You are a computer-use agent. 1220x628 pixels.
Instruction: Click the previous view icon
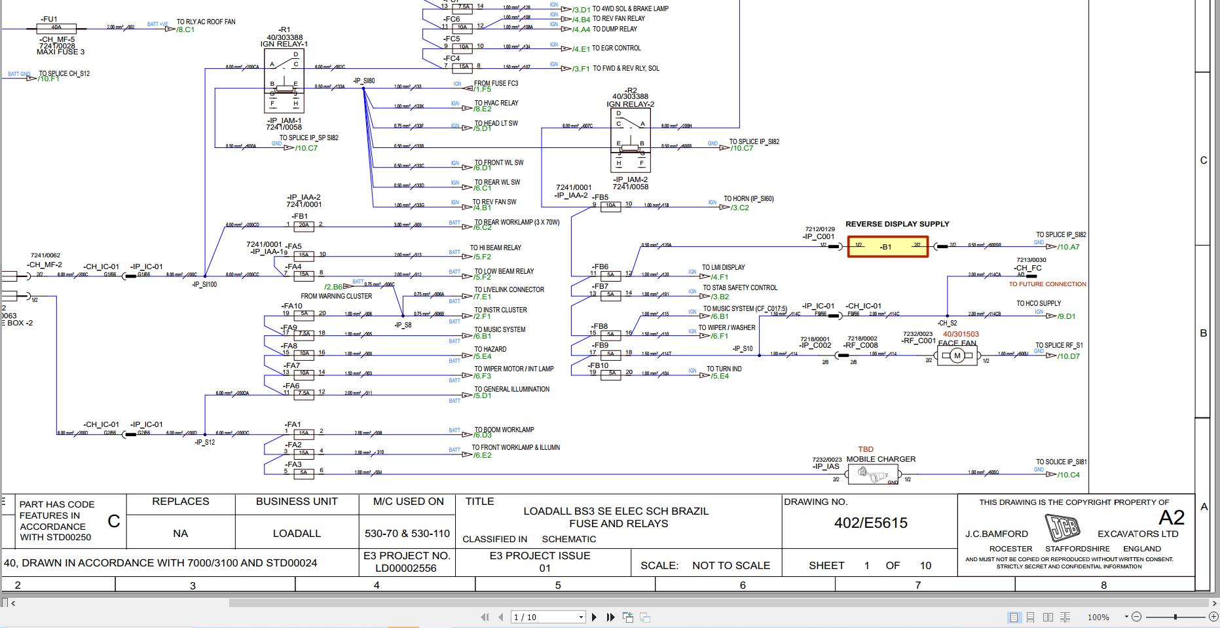point(628,617)
